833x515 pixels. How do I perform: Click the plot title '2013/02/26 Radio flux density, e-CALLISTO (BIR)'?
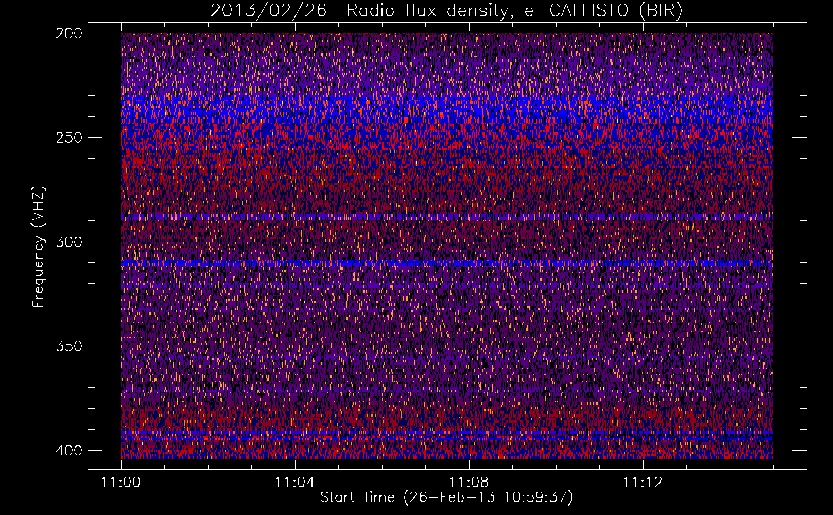(446, 11)
